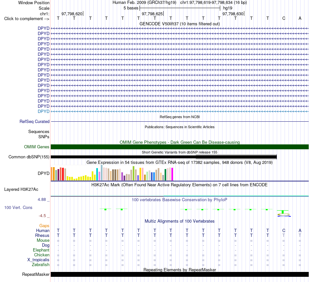Open H3K27Ac Mark ENCODE track title

pyautogui.click(x=180, y=185)
